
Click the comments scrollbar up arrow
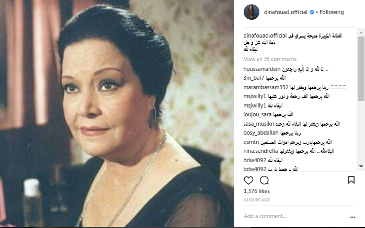click(361, 32)
